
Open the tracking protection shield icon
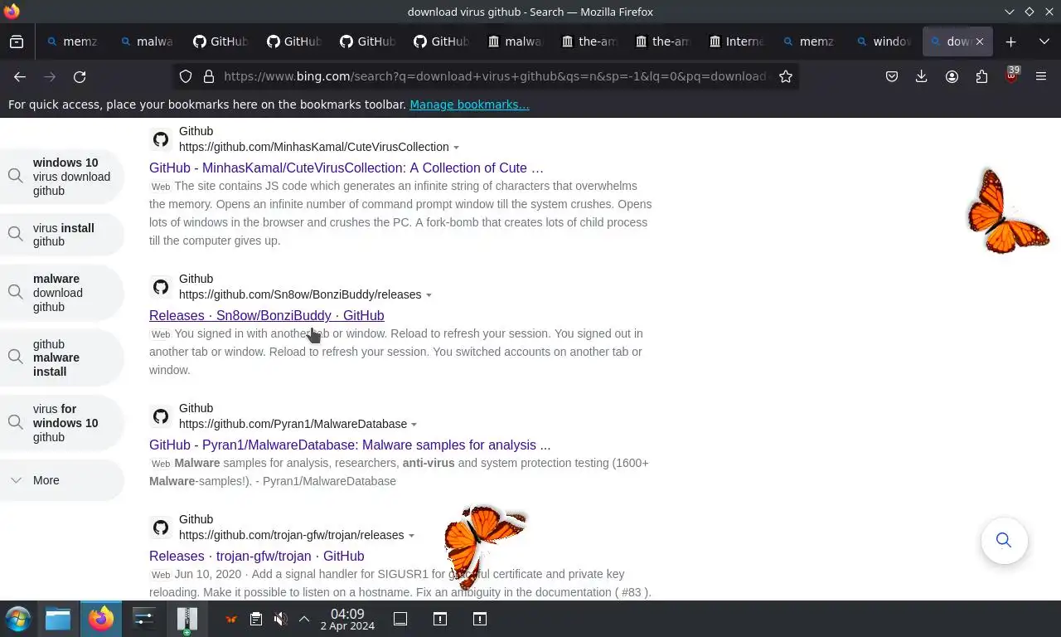coord(186,76)
